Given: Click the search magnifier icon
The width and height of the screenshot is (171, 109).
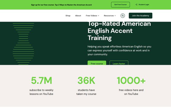Looking at the screenshot, I should click(123, 16).
